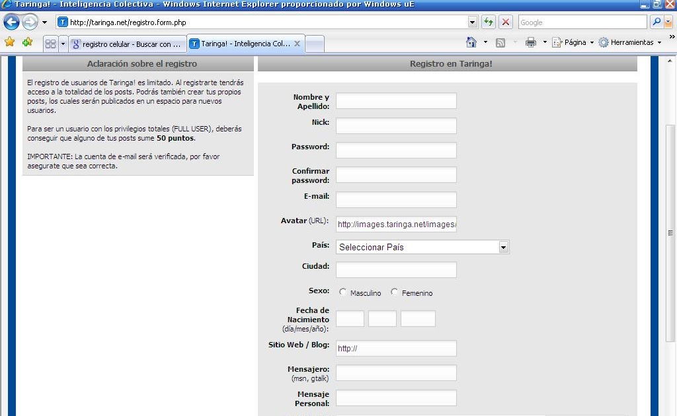Show more toolbar commands via chevron
Viewport: 677px width, 416px height.
pyautogui.click(x=672, y=37)
